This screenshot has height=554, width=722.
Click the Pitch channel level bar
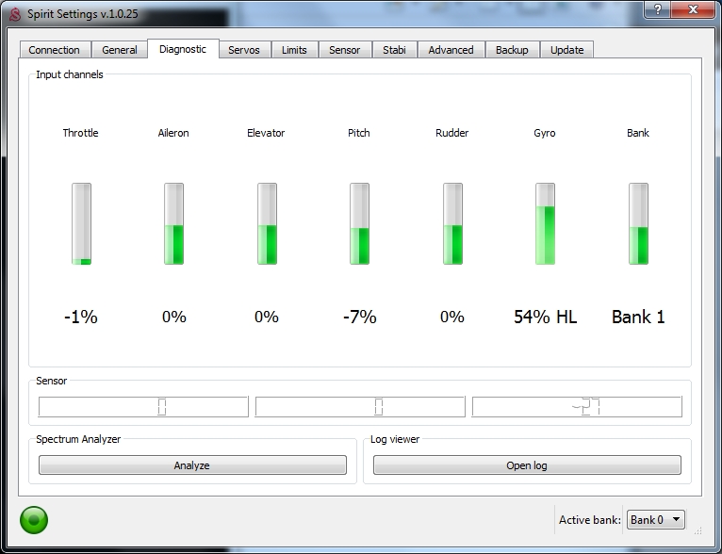[x=359, y=224]
